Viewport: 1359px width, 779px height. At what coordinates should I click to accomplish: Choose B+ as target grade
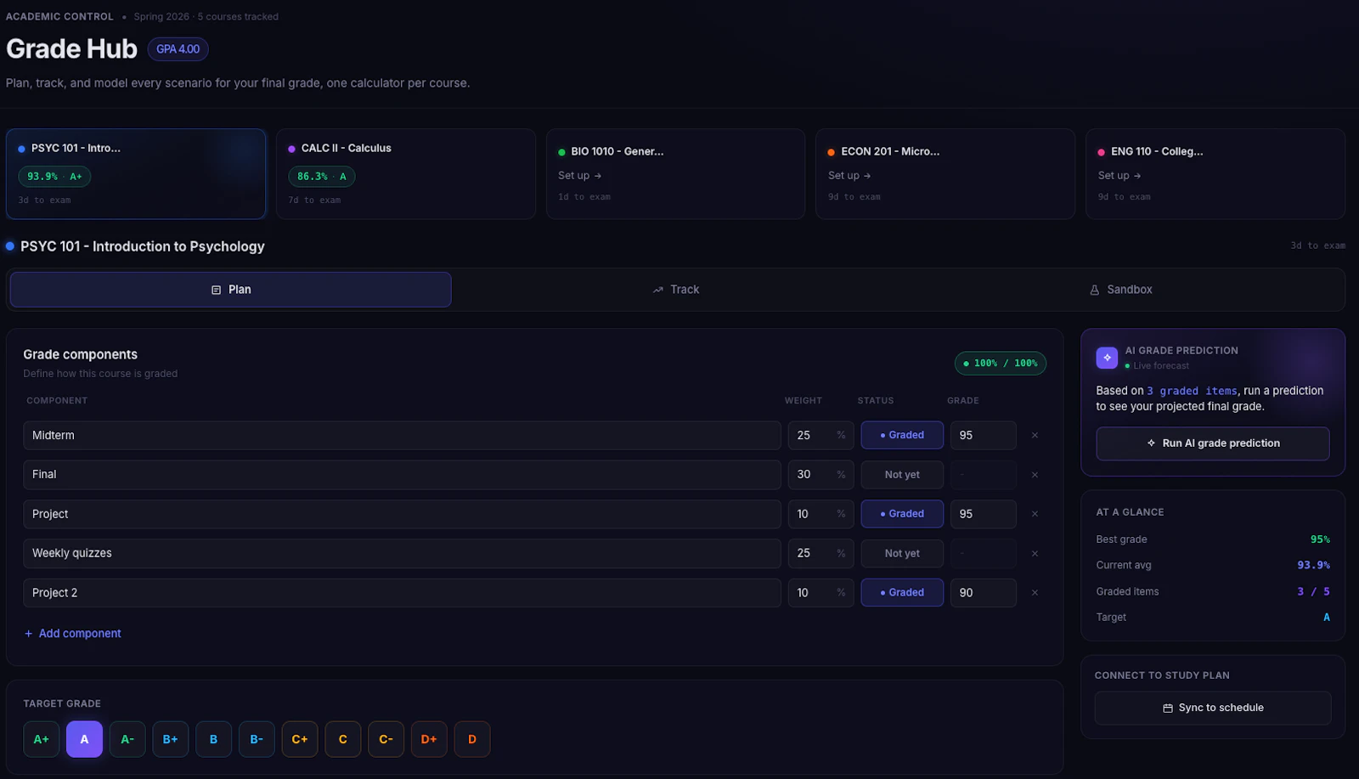171,739
